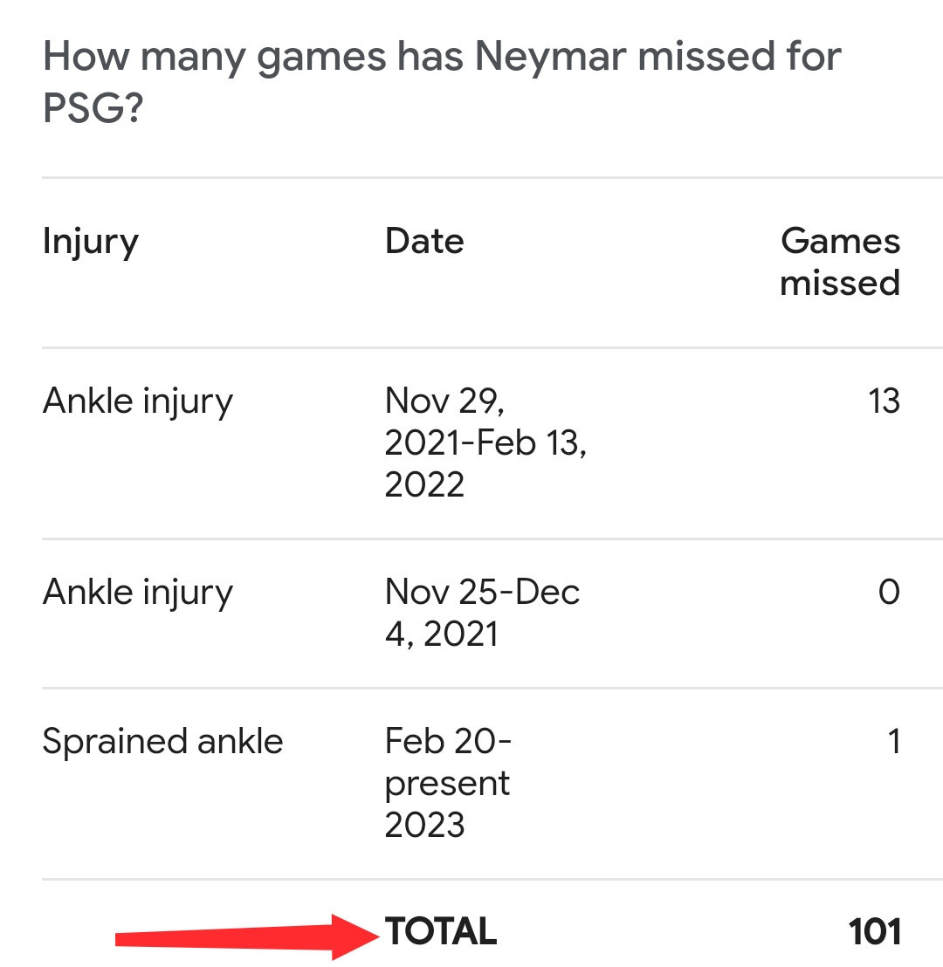Click the 13 games missed value
This screenshot has height=967, width=943.
(884, 401)
